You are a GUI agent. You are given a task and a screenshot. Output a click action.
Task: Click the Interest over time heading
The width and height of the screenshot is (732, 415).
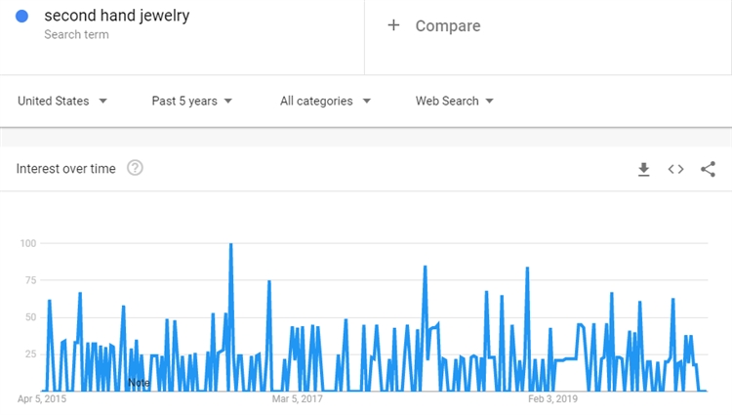pyautogui.click(x=65, y=169)
